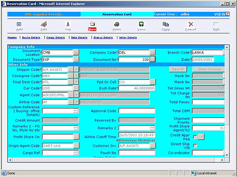Go to the Header section link
Viewport: 237px width, 177px height.
coord(12,37)
